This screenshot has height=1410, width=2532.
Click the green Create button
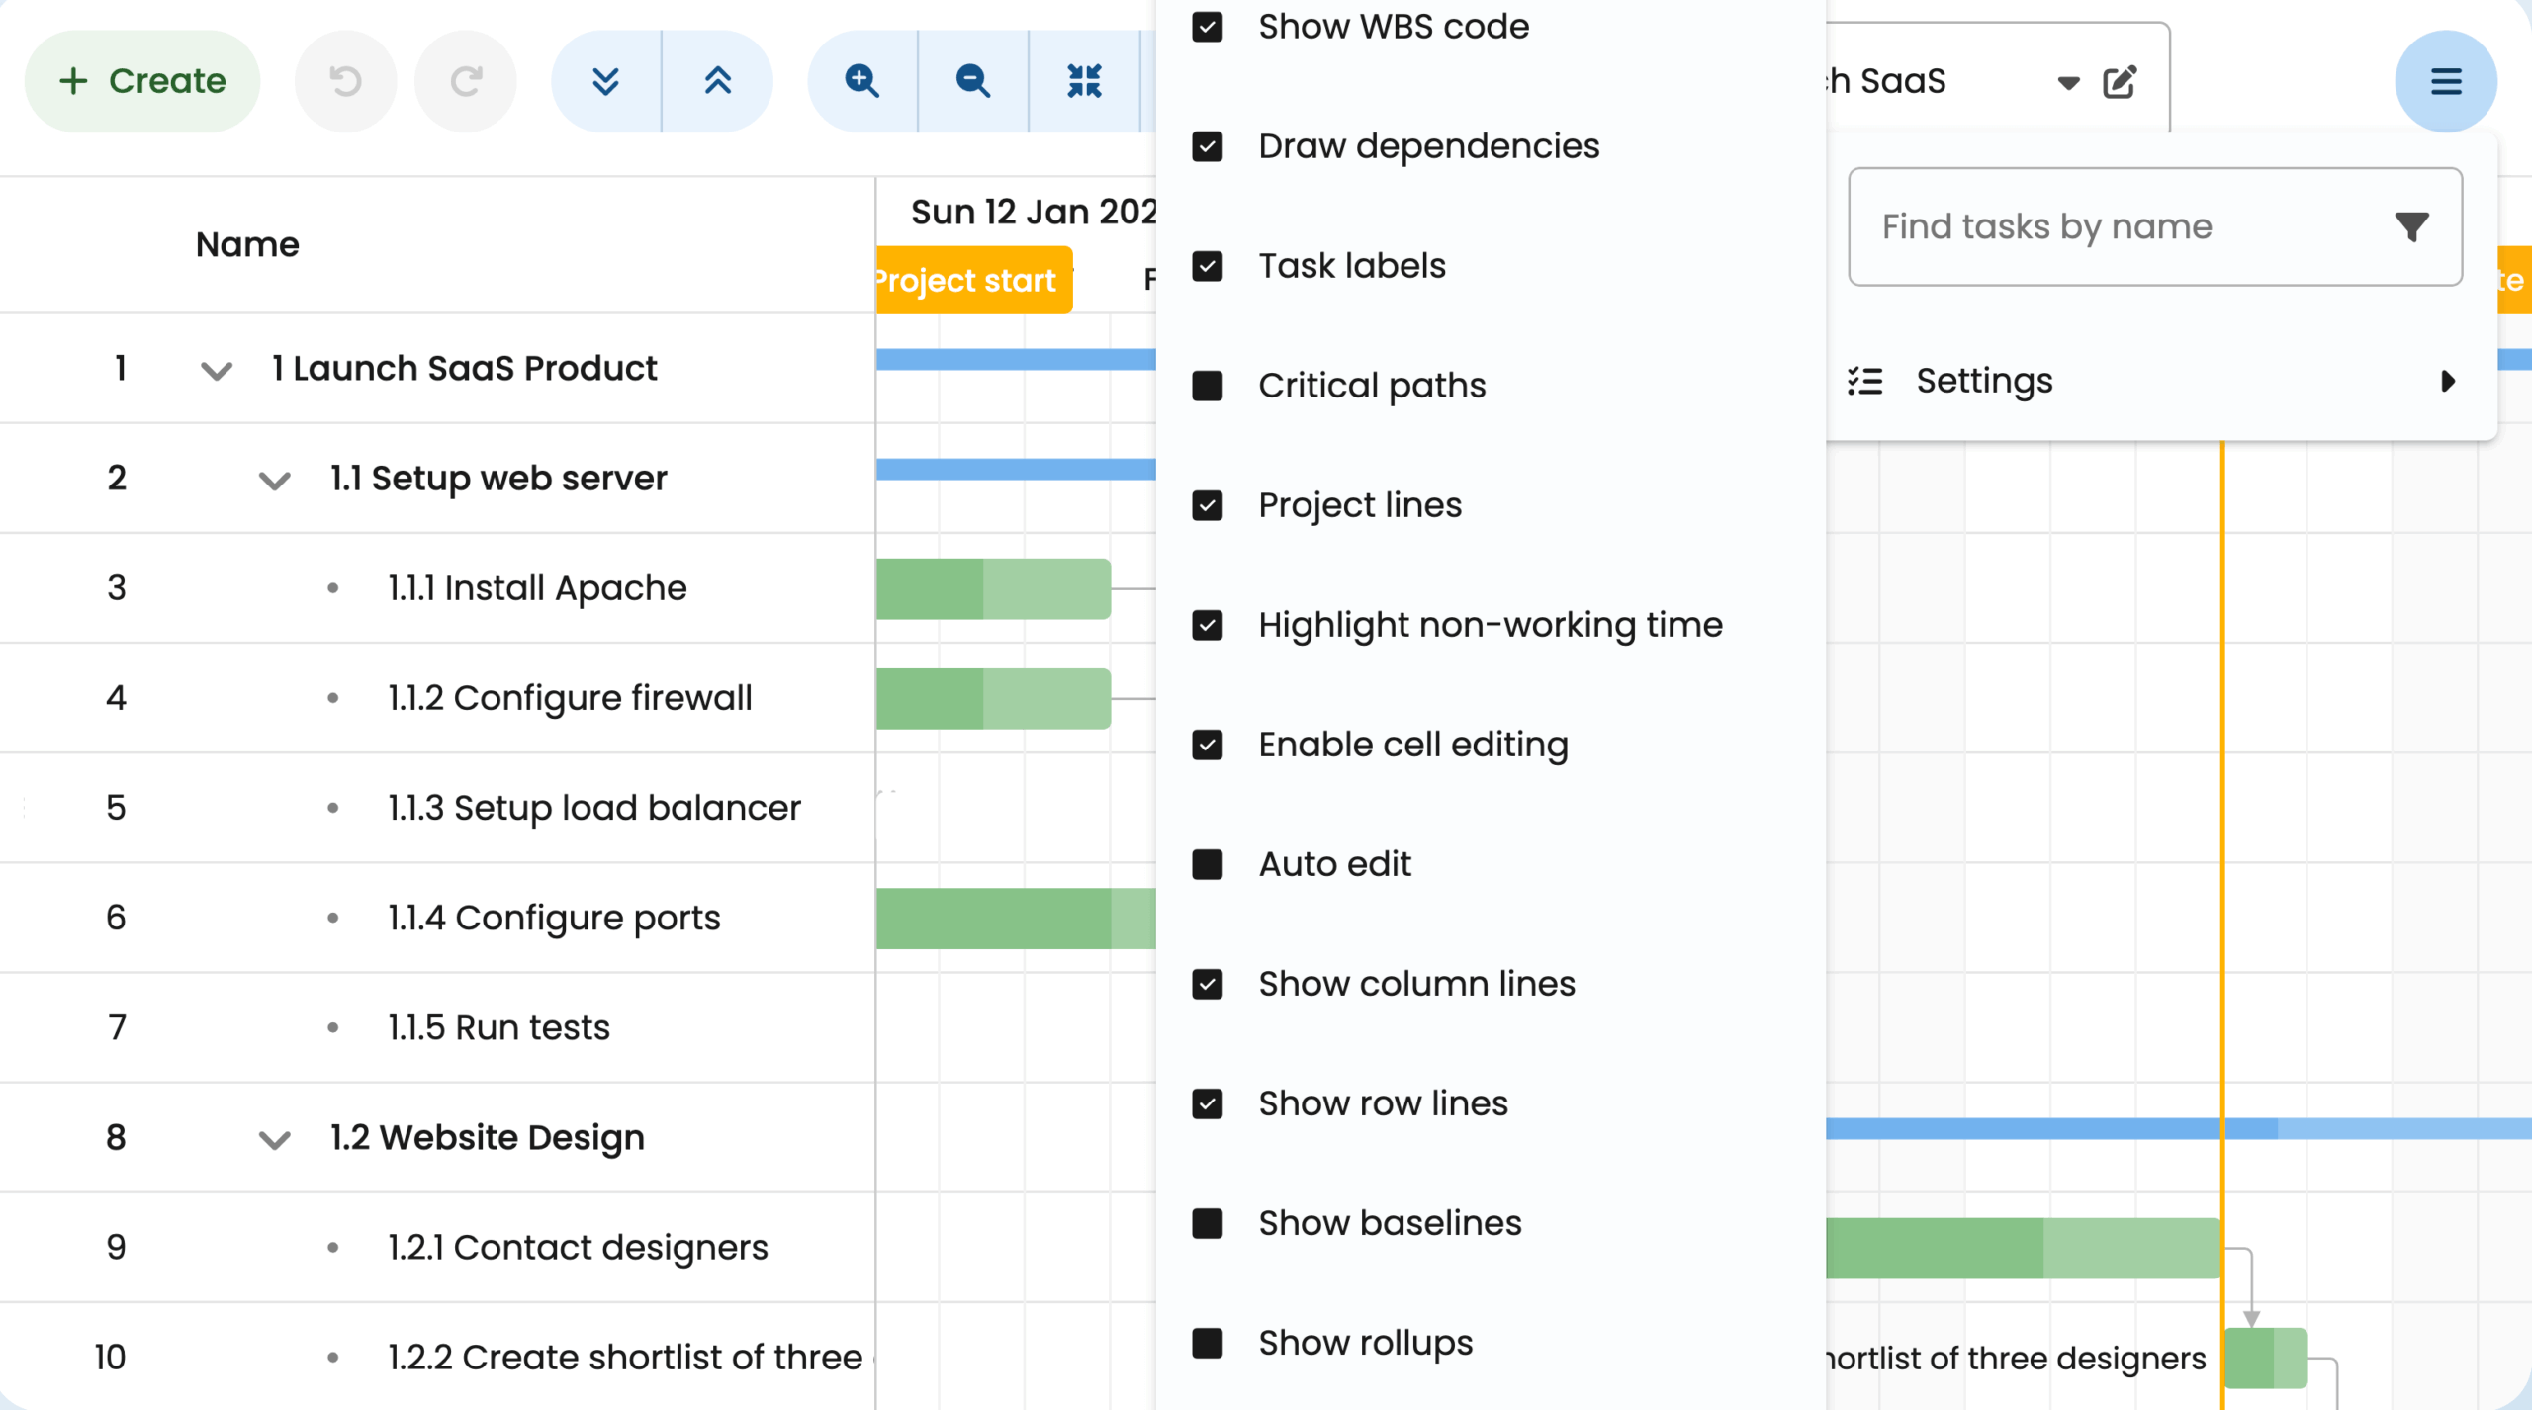coord(142,80)
